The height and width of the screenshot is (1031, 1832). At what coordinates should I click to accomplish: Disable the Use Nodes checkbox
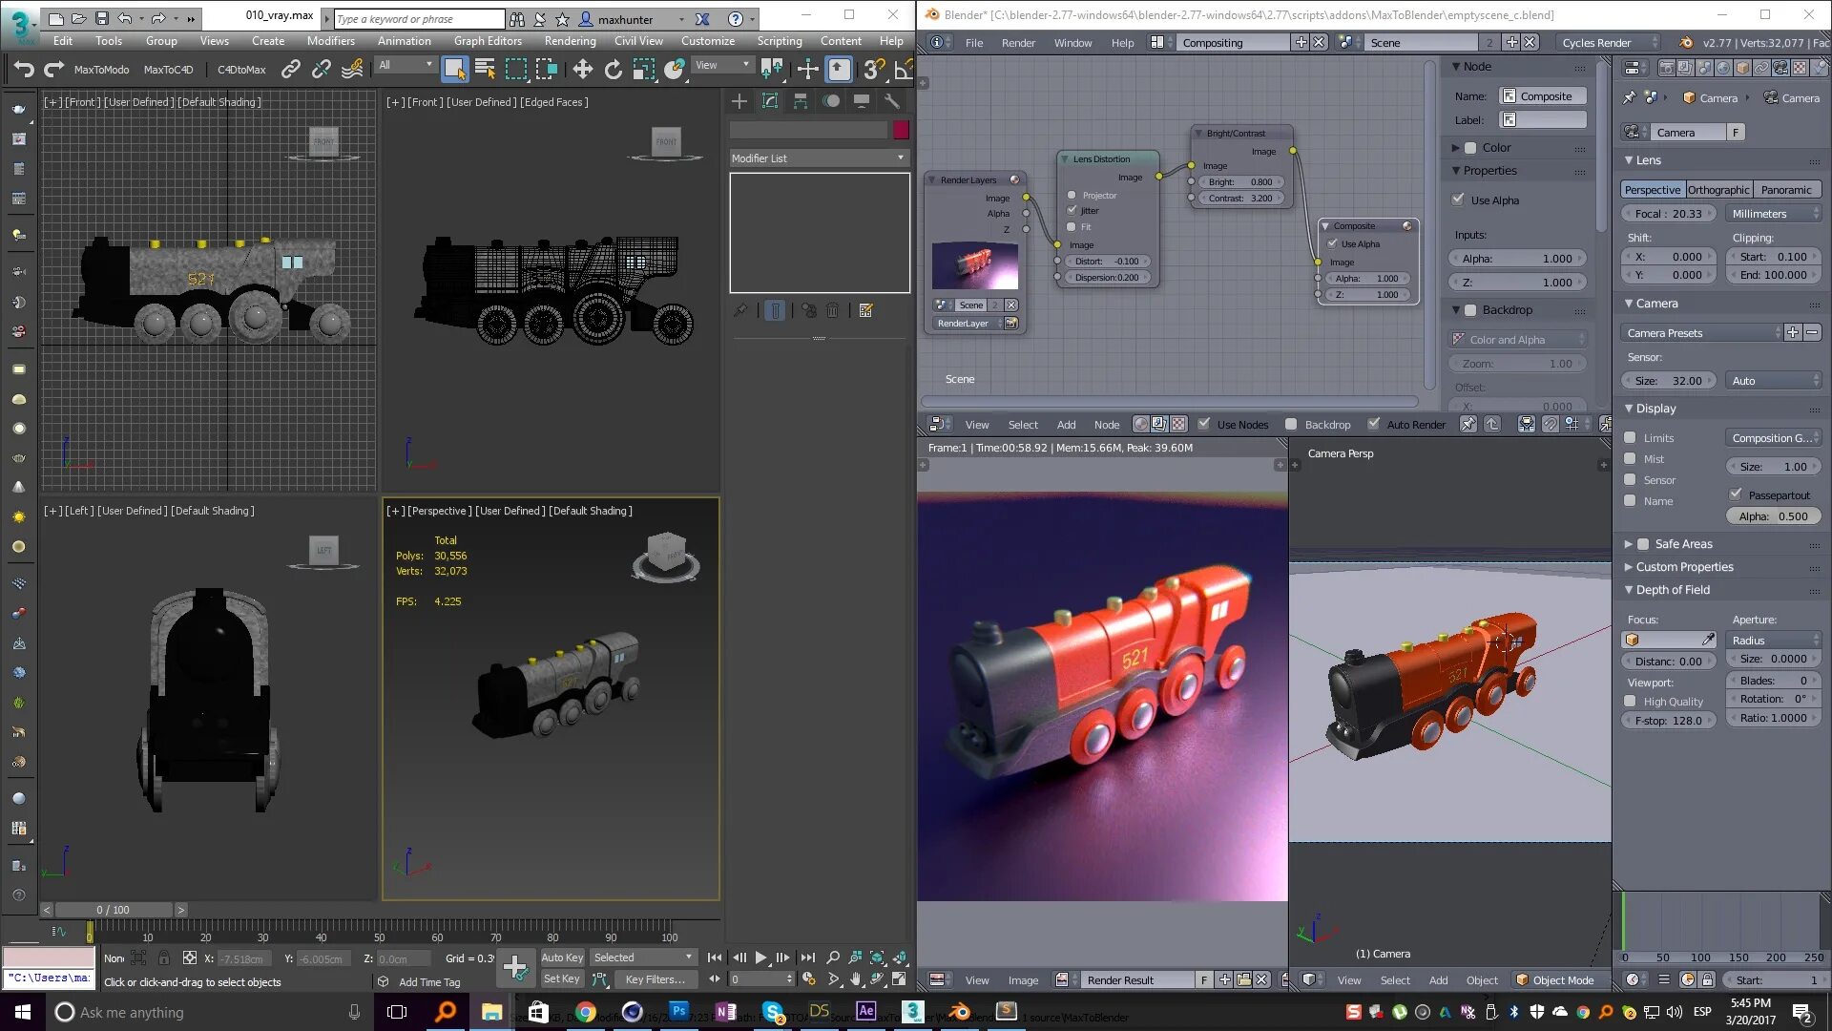(x=1204, y=424)
